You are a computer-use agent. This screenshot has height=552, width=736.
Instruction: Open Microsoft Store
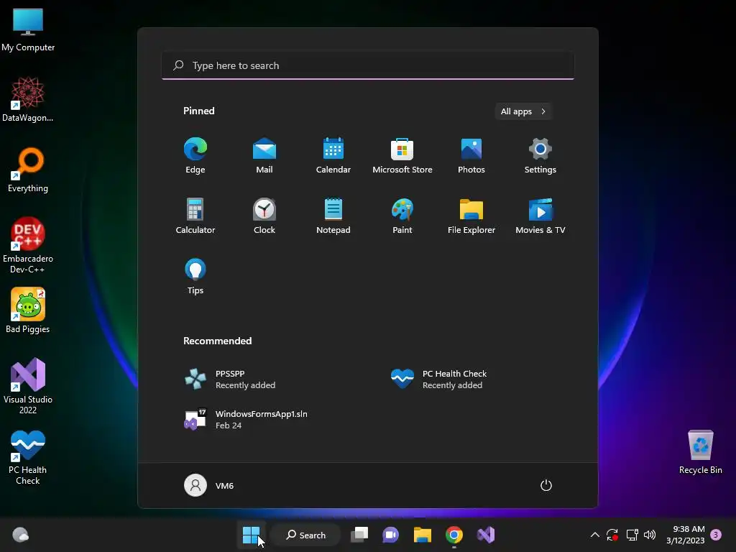pyautogui.click(x=402, y=156)
